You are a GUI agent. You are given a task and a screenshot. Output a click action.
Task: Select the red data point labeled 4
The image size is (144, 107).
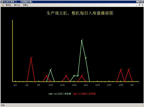[x=31, y=58]
